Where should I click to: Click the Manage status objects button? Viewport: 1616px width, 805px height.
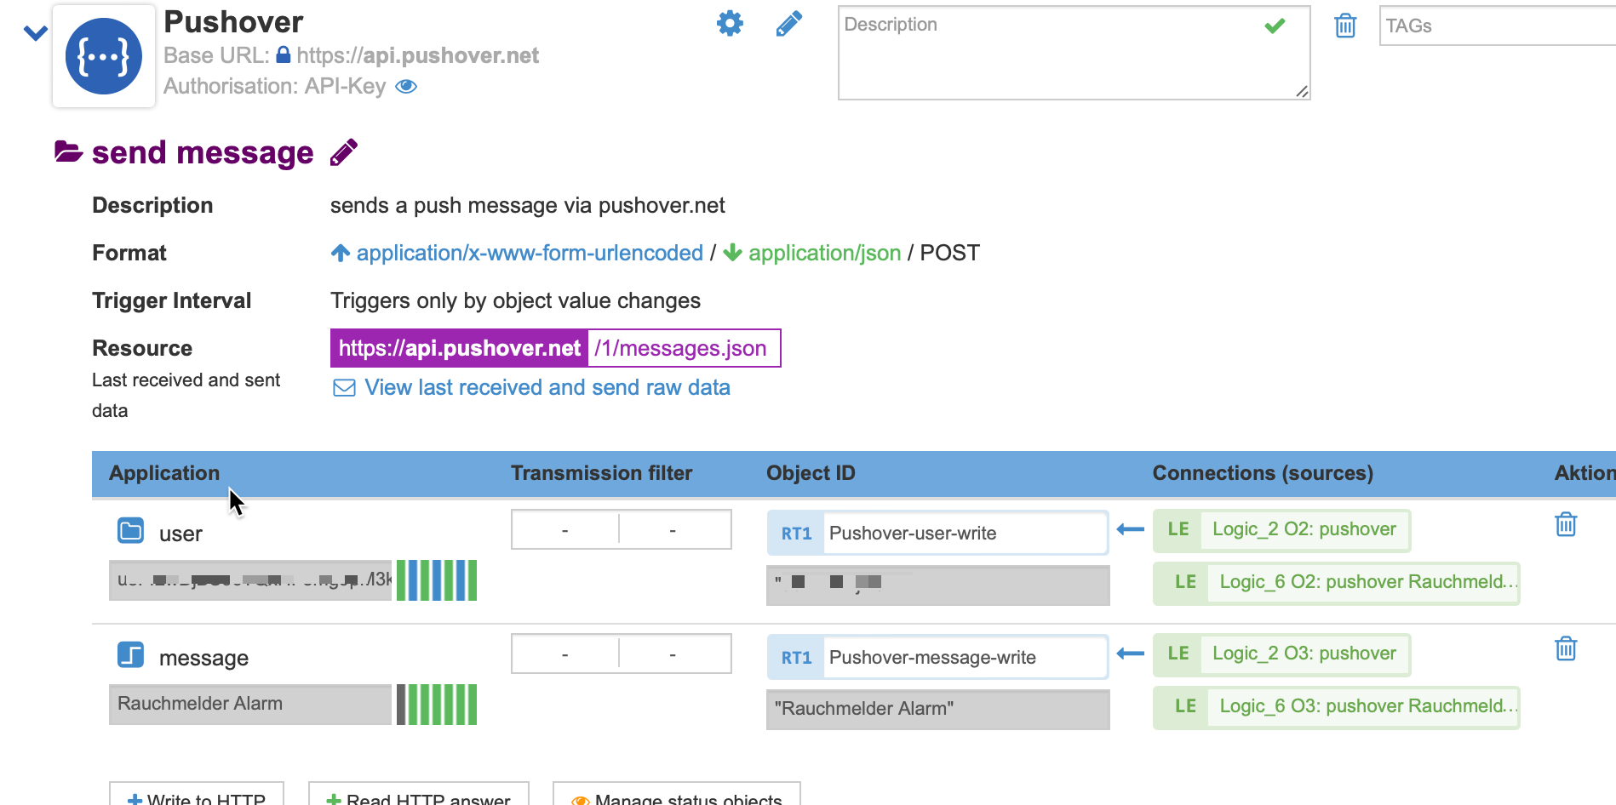pos(677,795)
